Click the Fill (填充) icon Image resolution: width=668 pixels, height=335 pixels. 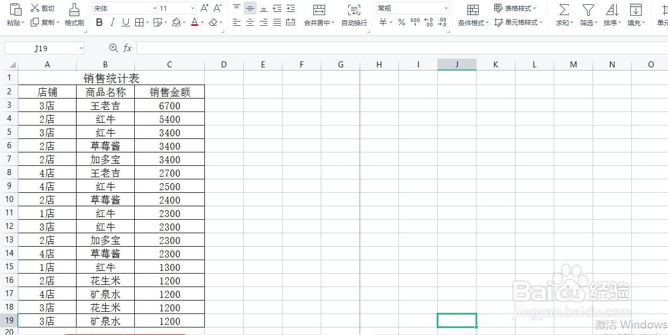coord(636,10)
